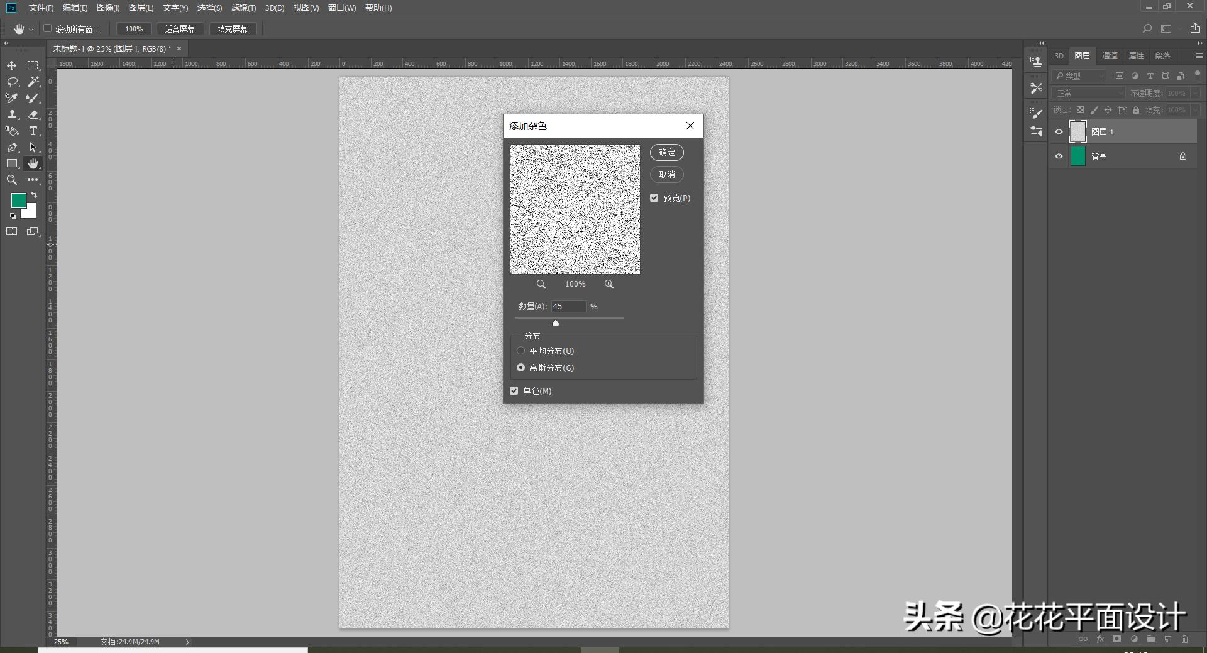Viewport: 1207px width, 653px height.
Task: Switch to the 段落 tab
Action: point(1162,56)
